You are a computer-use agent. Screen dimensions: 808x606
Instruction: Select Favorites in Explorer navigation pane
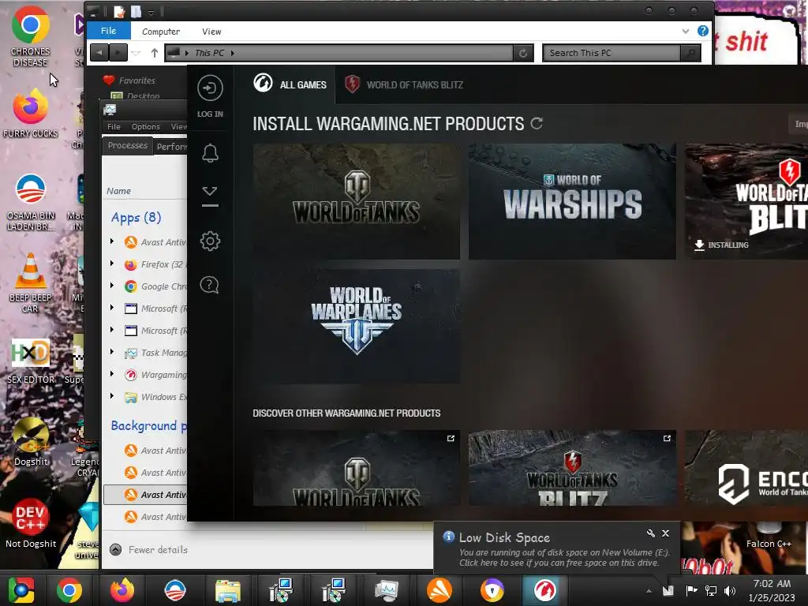click(x=137, y=80)
